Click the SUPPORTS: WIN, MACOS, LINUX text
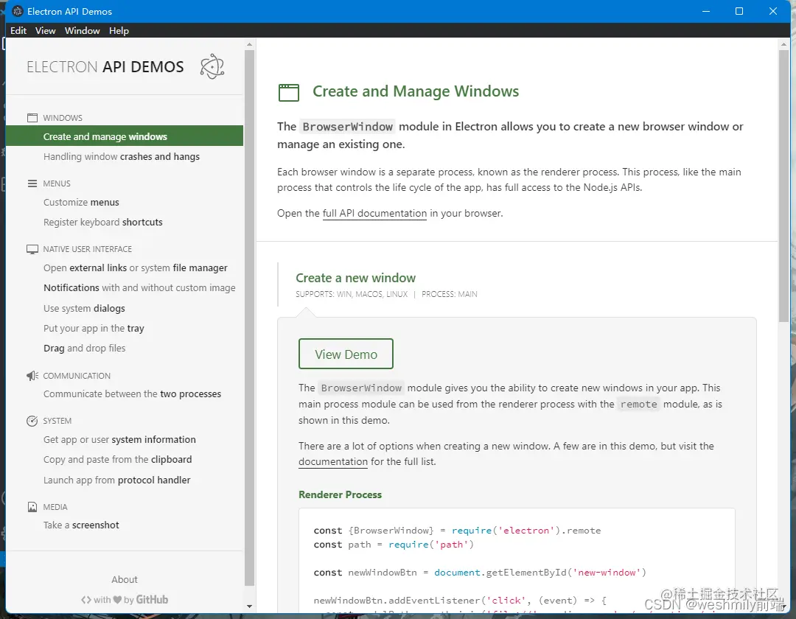 pyautogui.click(x=352, y=294)
